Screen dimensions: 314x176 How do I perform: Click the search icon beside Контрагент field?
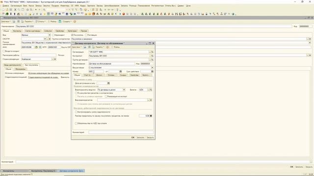point(152,56)
